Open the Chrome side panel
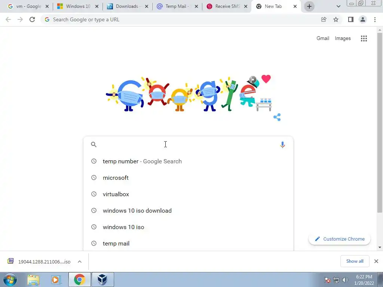Screen dimensions: 383x287 [x=350, y=19]
